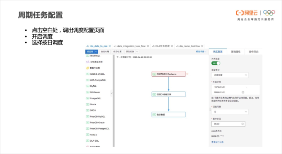
Task: Select the PolarDB-Oracle task icon
Action: [87, 123]
